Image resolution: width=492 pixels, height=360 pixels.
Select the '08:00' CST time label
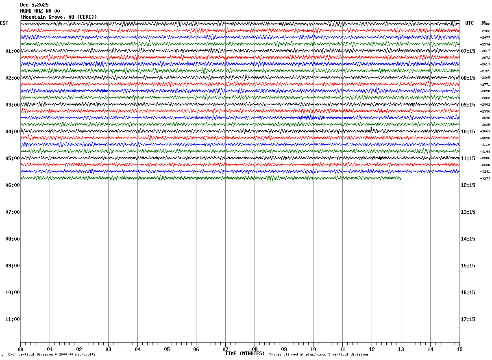13,239
